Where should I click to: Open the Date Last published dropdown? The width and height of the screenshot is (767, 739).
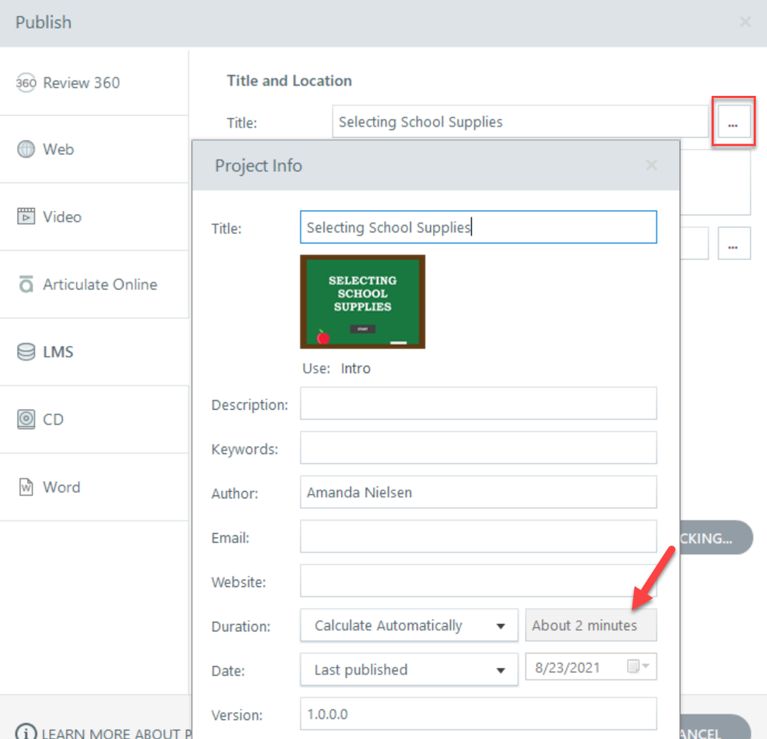[409, 669]
